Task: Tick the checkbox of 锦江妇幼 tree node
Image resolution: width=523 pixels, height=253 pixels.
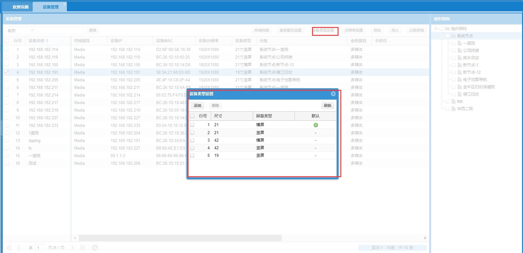Action: pos(453,94)
